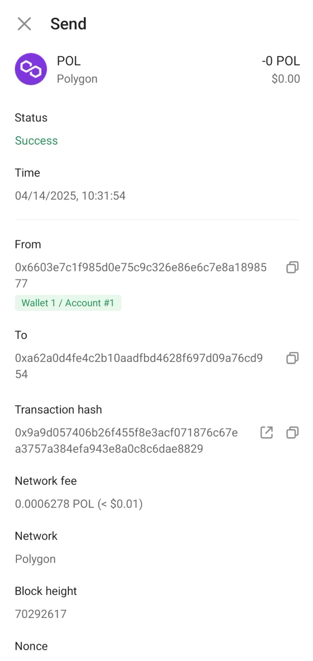The height and width of the screenshot is (661, 313).
Task: Copy the To address with its copy icon
Action: pyautogui.click(x=292, y=358)
